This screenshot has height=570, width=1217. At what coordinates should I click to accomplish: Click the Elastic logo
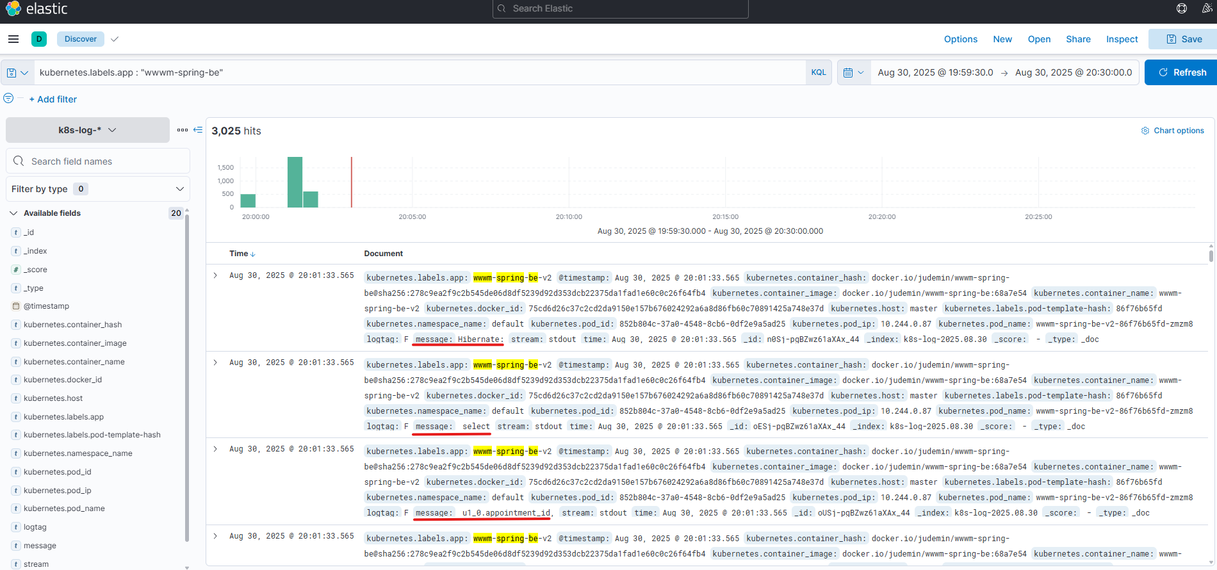pyautogui.click(x=36, y=8)
